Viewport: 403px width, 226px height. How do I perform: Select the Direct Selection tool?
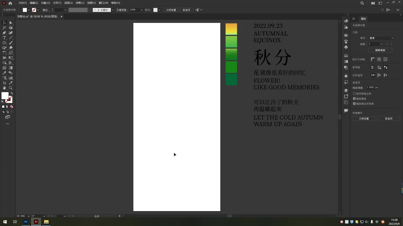(11, 23)
